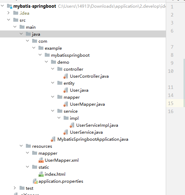Collapse the service folder

click(53, 111)
